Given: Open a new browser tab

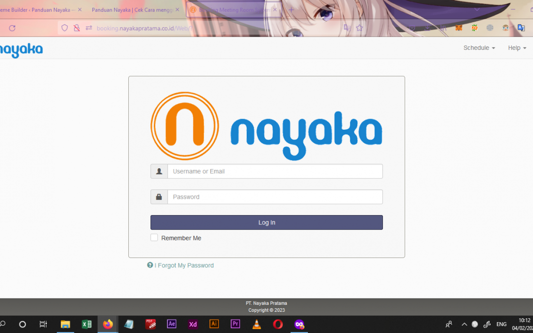Looking at the screenshot, I should click(x=291, y=10).
